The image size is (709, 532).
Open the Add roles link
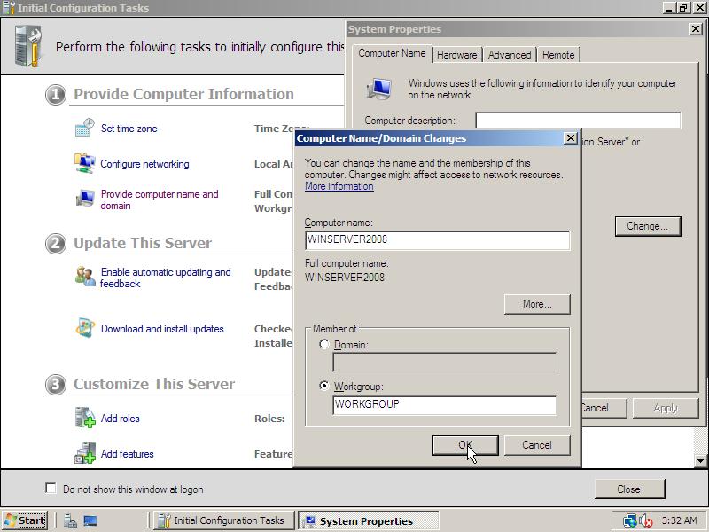(x=121, y=419)
